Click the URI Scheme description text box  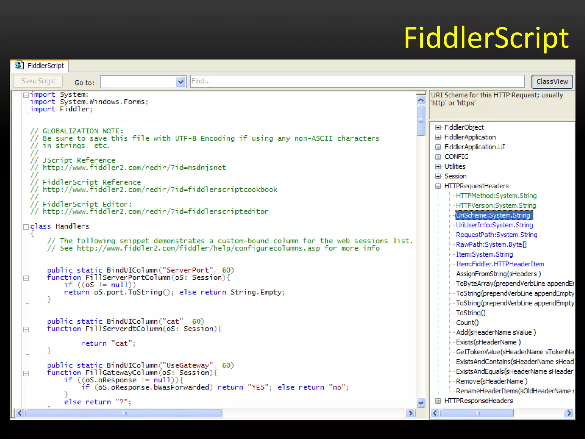coord(502,105)
